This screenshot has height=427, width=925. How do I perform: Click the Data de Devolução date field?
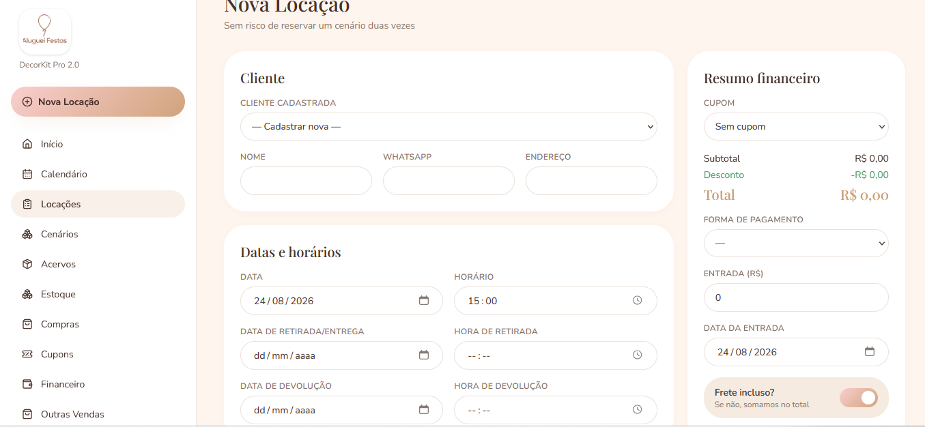click(341, 410)
